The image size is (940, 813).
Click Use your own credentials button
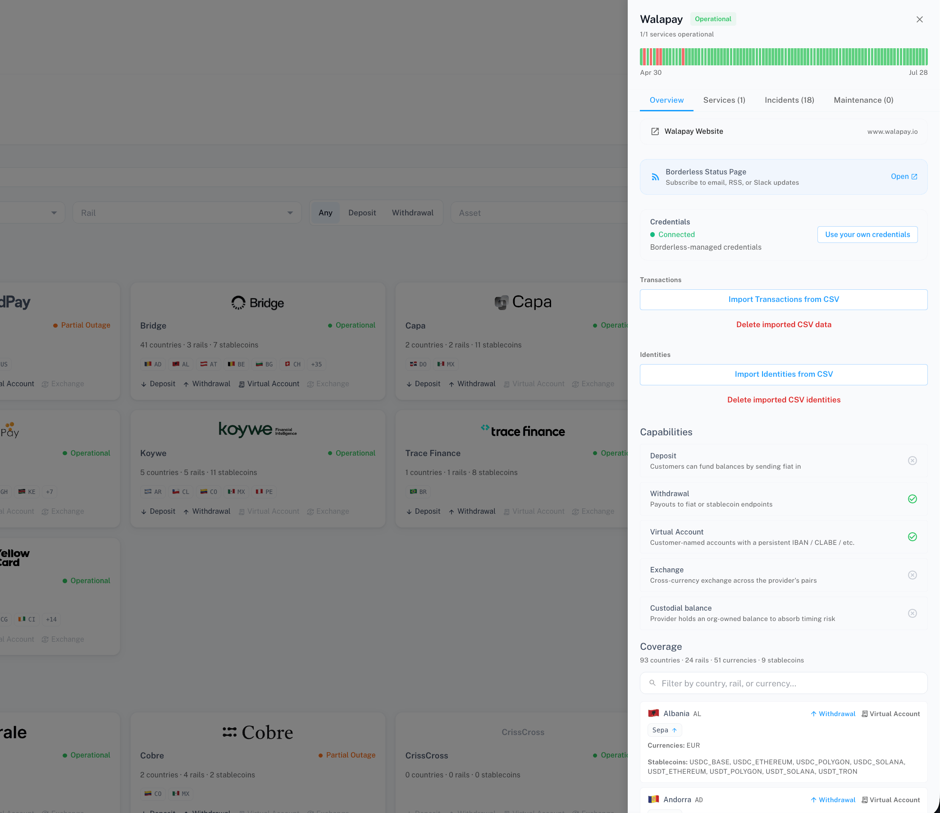[867, 234]
